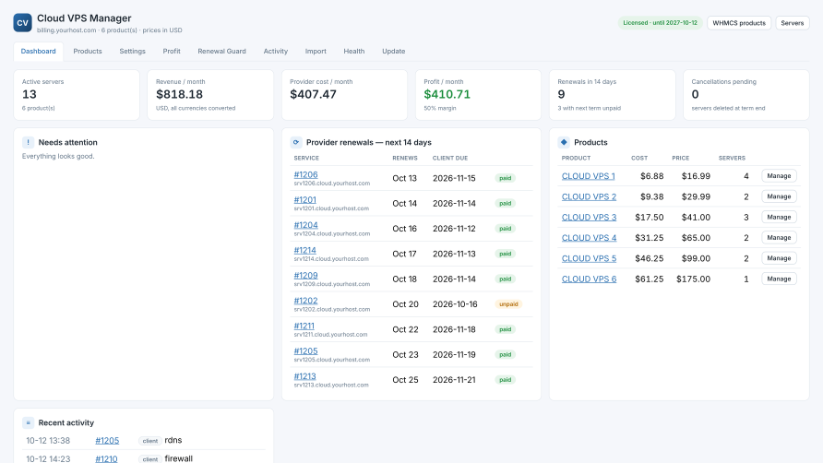Viewport: 823px width, 463px height.
Task: Click the Renewals in 14 days count 9
Action: point(561,94)
